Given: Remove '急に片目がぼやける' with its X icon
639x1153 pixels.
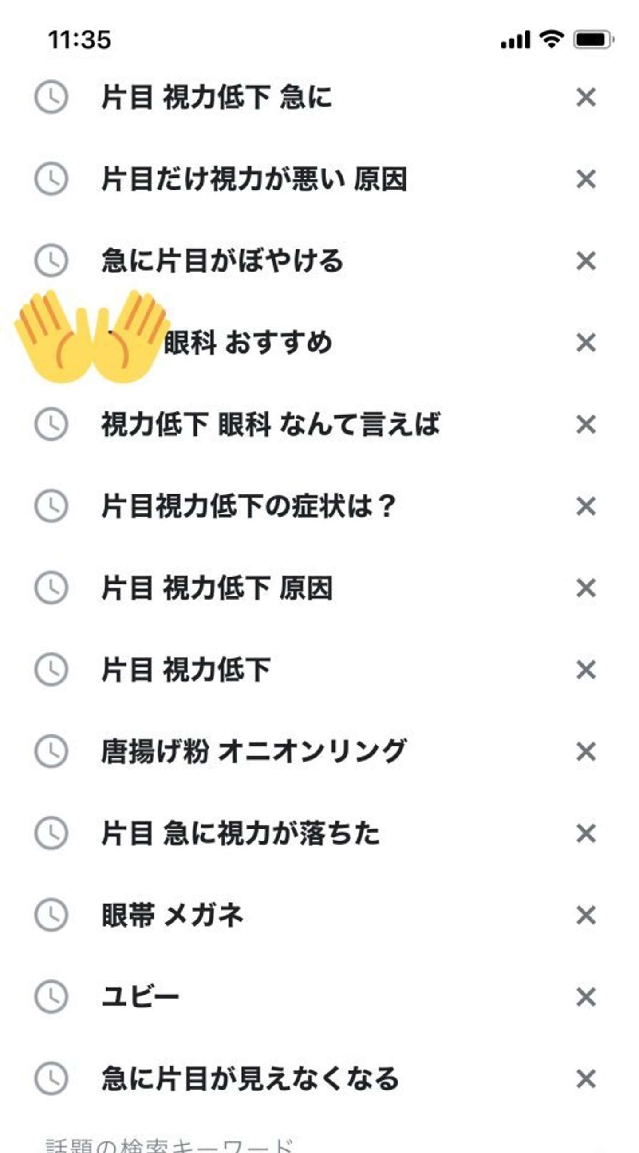Looking at the screenshot, I should click(586, 261).
